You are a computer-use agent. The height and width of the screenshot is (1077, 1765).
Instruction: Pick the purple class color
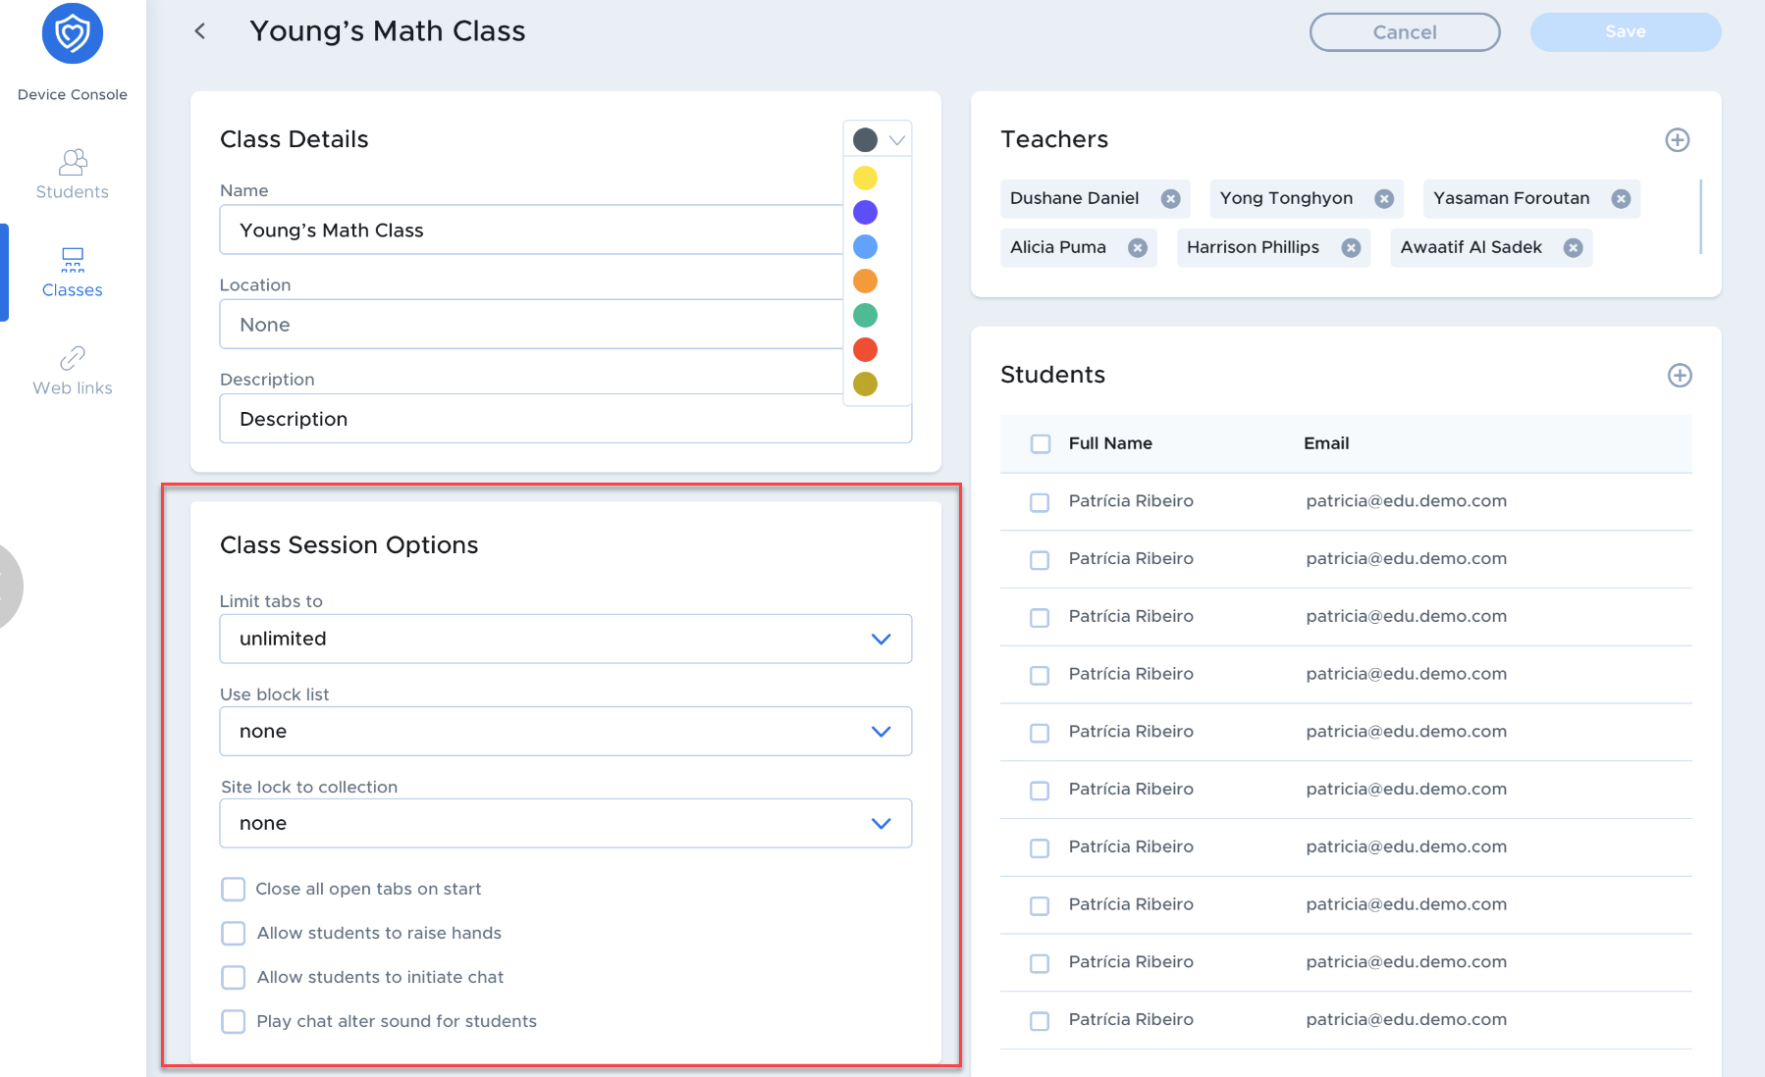click(x=865, y=212)
